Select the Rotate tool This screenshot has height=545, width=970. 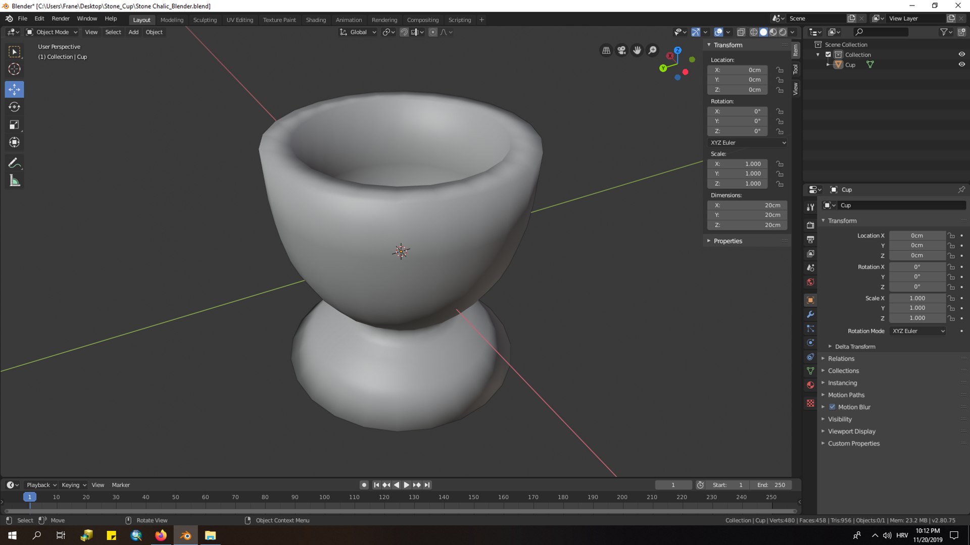click(x=14, y=107)
